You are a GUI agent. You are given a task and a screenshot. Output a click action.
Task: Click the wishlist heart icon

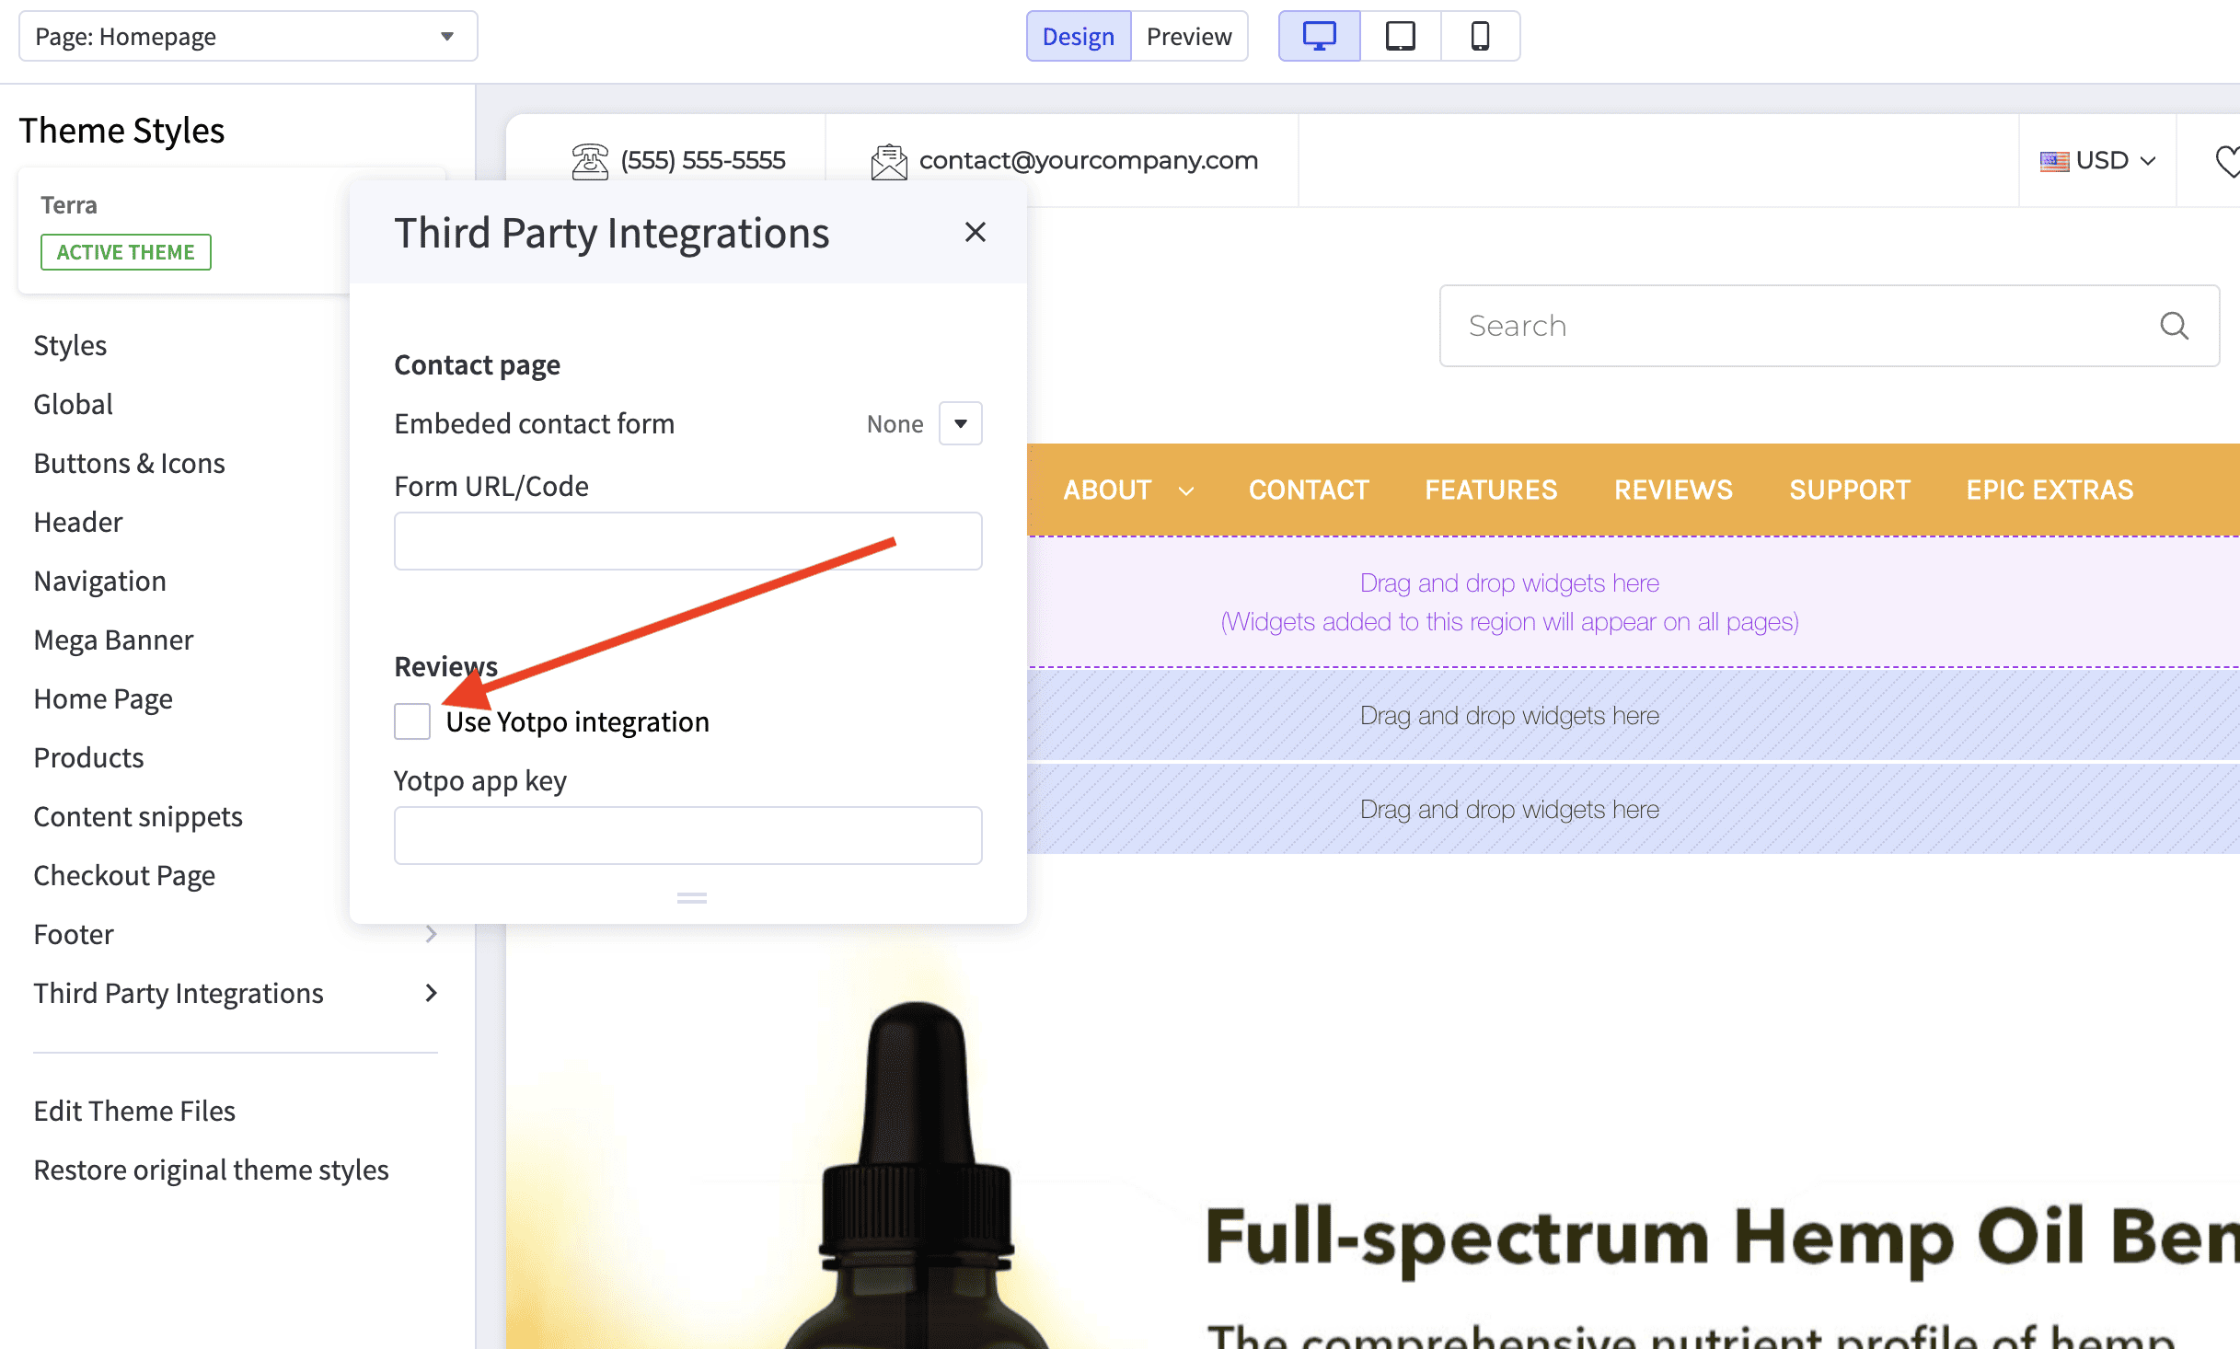[2227, 161]
